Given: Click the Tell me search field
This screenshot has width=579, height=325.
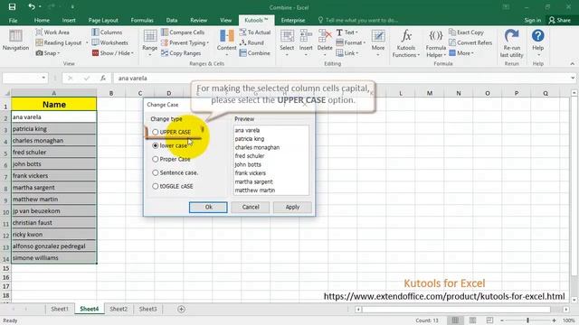Looking at the screenshot, I should tap(358, 20).
